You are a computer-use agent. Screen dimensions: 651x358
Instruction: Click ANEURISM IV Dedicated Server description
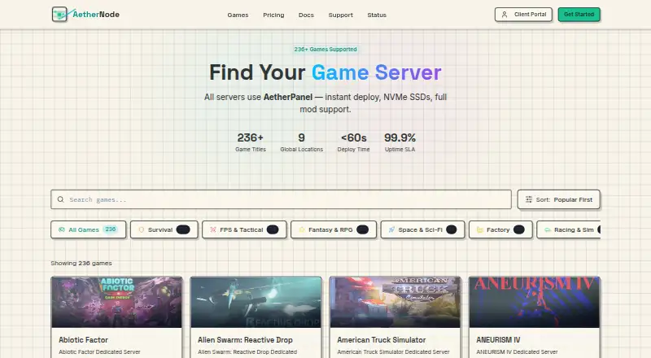point(517,351)
